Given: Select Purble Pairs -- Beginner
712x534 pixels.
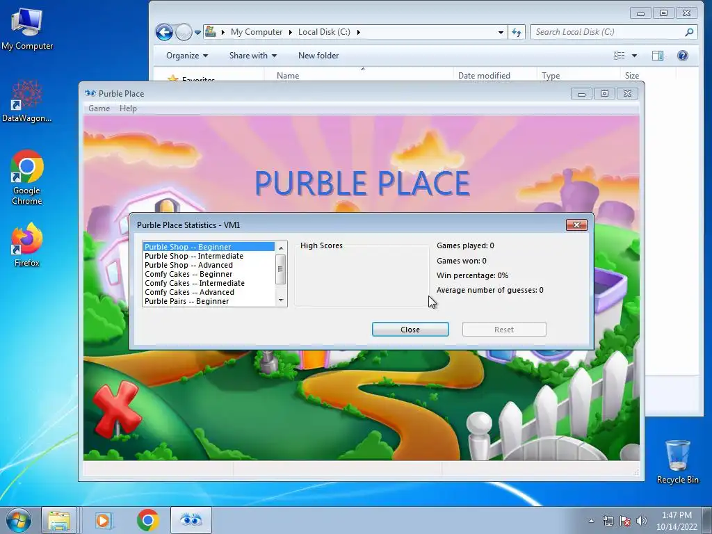Looking at the screenshot, I should (209, 301).
